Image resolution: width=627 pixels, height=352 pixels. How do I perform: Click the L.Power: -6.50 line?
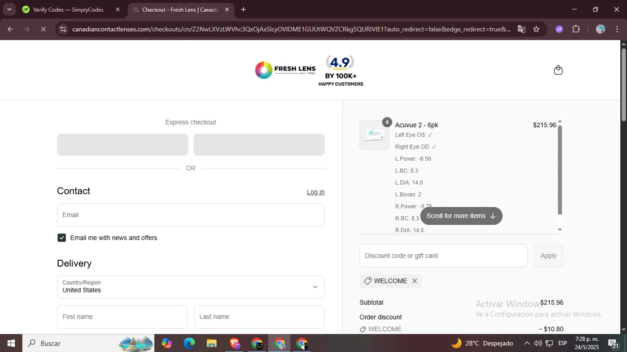click(x=413, y=159)
